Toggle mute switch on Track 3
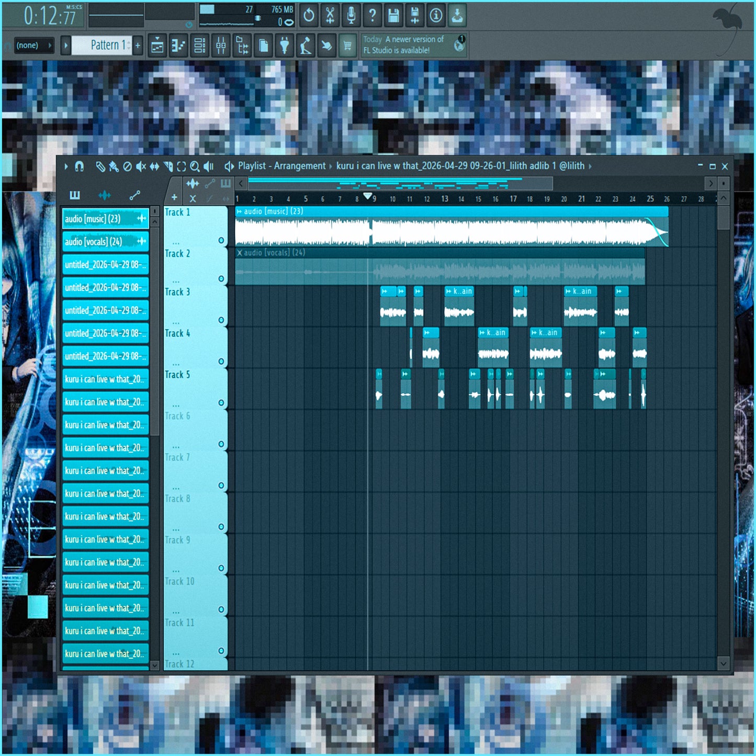This screenshot has width=756, height=756. [x=221, y=320]
